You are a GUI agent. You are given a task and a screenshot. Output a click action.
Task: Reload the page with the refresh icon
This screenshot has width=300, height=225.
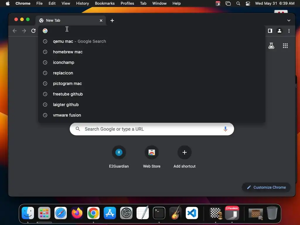click(x=33, y=31)
